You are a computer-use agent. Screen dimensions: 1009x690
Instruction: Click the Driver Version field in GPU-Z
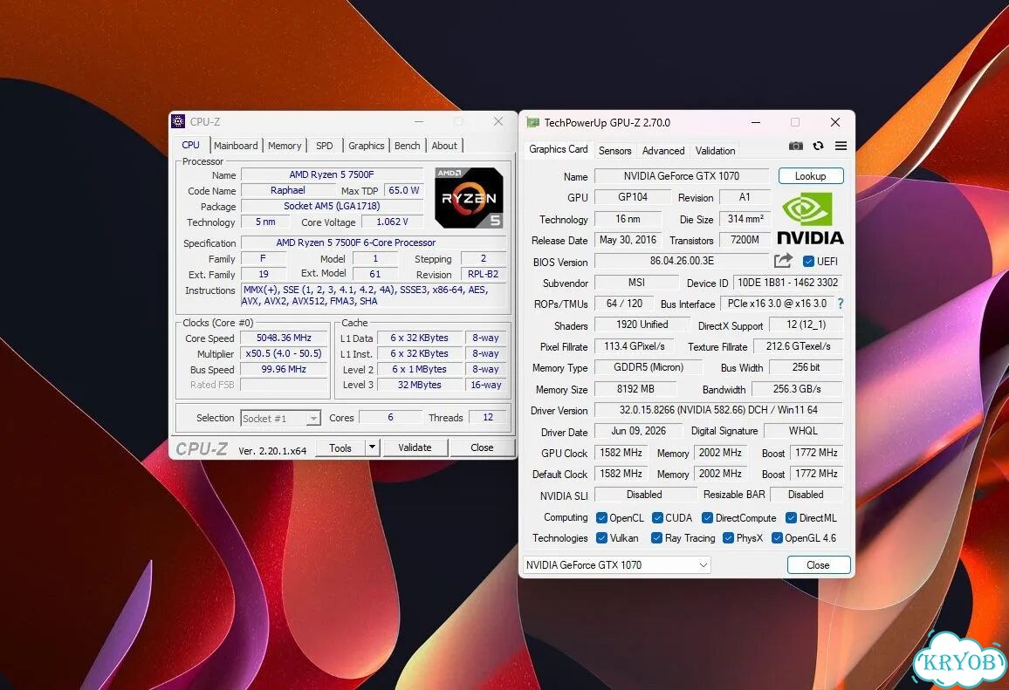tap(718, 410)
